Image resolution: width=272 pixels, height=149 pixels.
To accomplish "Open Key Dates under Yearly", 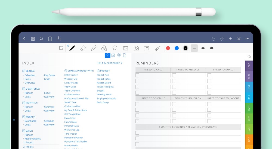I will click(x=50, y=75).
